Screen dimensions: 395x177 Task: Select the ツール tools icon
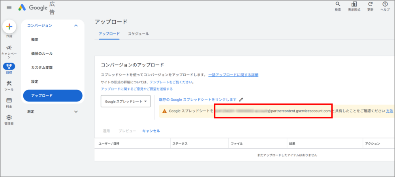coord(9,83)
